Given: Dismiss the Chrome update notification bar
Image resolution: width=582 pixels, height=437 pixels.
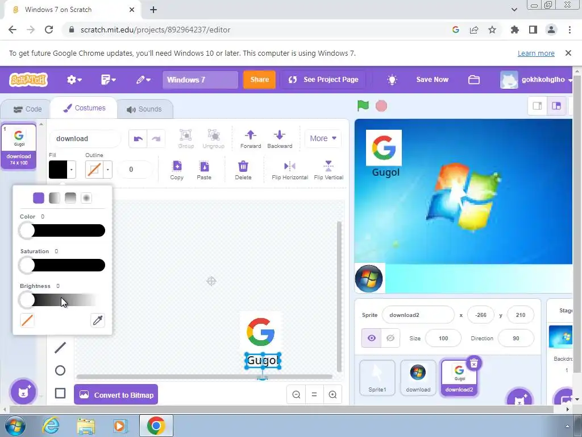Looking at the screenshot, I should click(568, 53).
